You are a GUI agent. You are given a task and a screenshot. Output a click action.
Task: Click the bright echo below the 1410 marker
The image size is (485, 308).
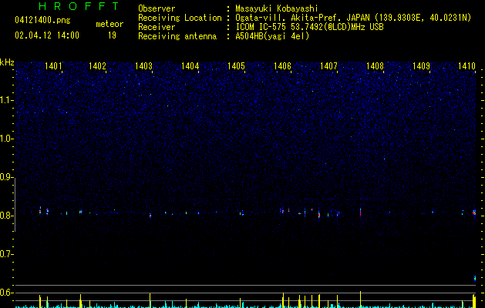click(x=474, y=213)
